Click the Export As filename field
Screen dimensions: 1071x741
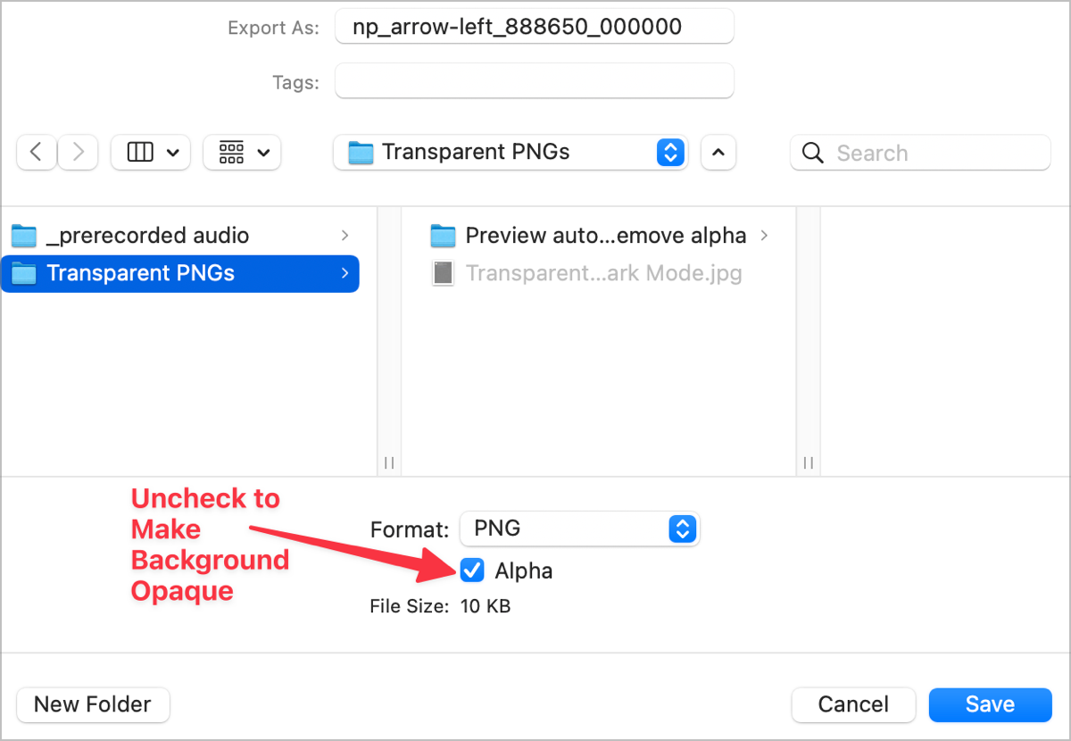pyautogui.click(x=534, y=27)
